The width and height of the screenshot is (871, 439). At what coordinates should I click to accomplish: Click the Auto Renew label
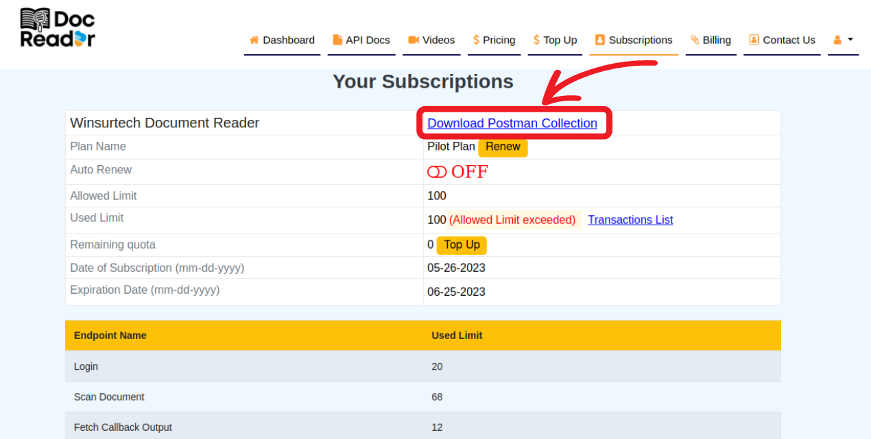click(101, 170)
